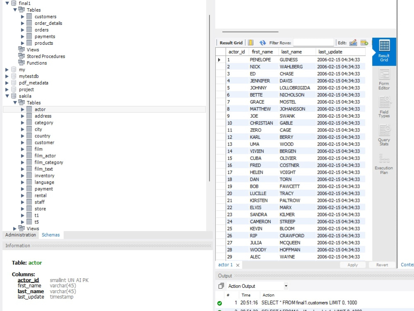Image resolution: width=414 pixels, height=311 pixels.
Task: Click the customers table icon
Action: pos(29,17)
